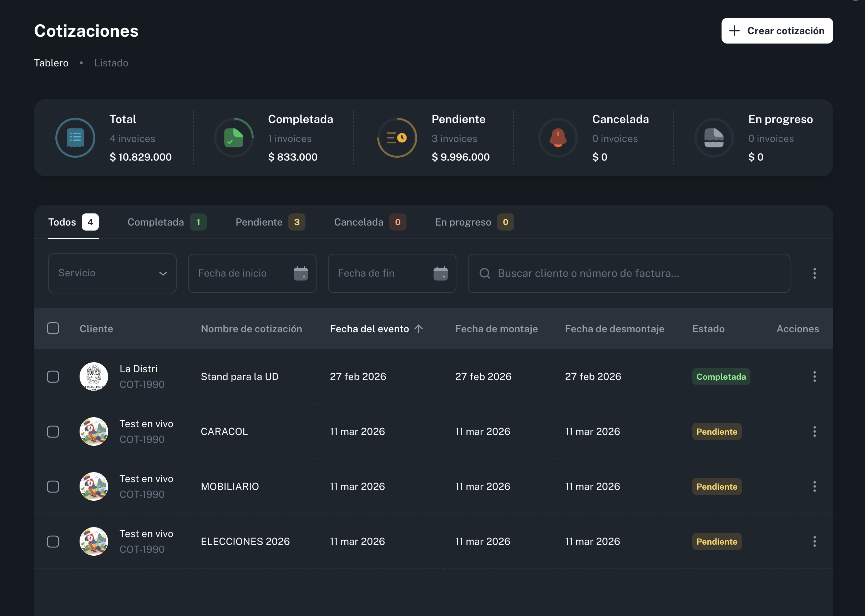Open the Tablero breadcrumb link

tap(51, 63)
